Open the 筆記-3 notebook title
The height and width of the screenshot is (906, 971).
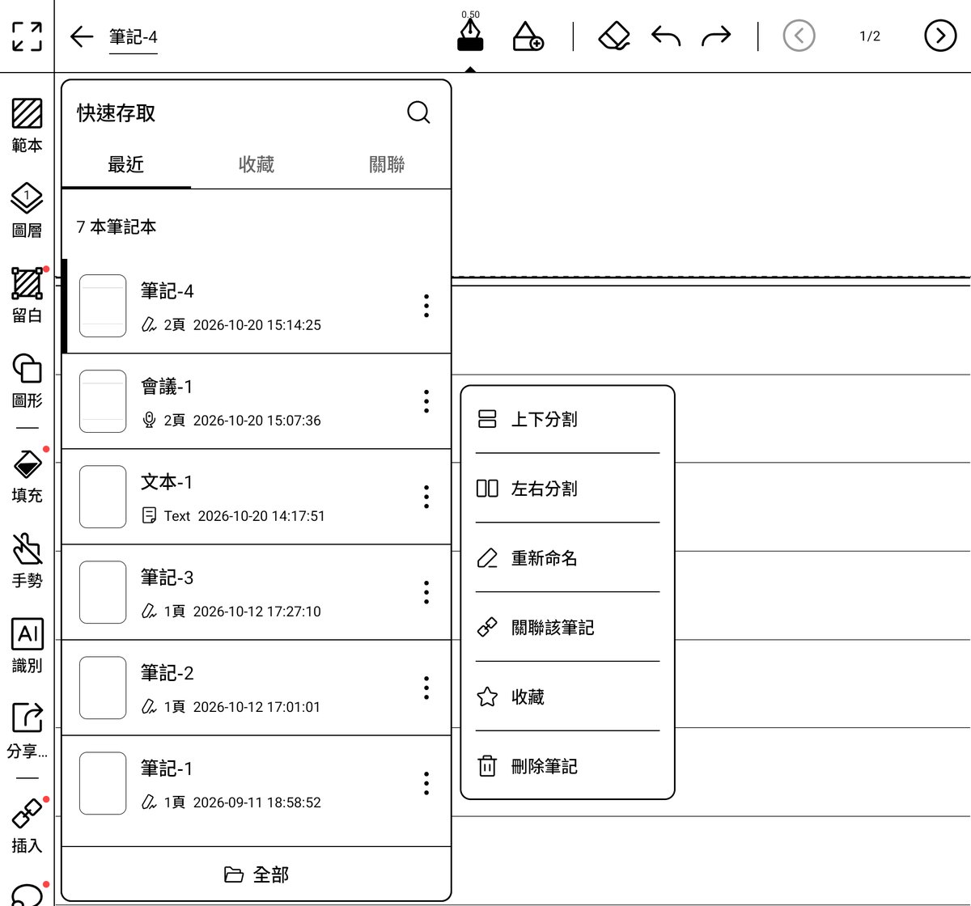click(167, 578)
